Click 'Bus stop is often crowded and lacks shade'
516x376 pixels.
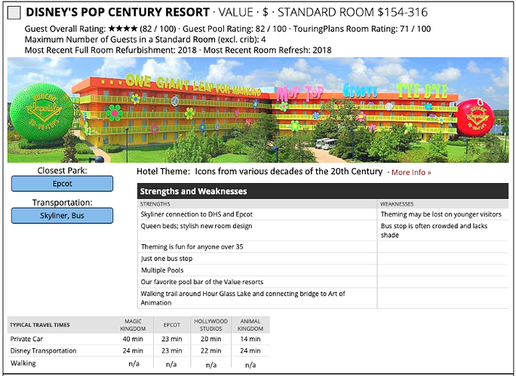(434, 231)
